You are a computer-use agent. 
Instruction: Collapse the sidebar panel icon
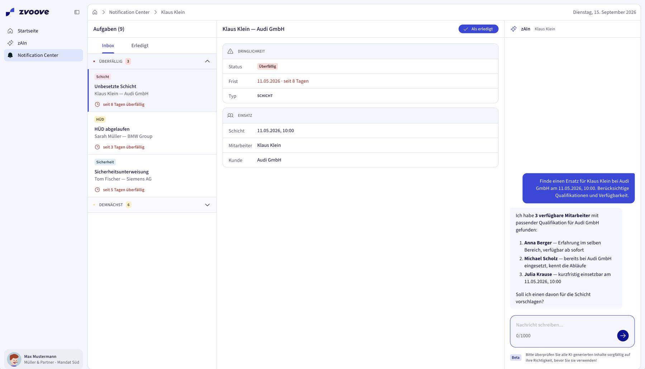(x=77, y=12)
